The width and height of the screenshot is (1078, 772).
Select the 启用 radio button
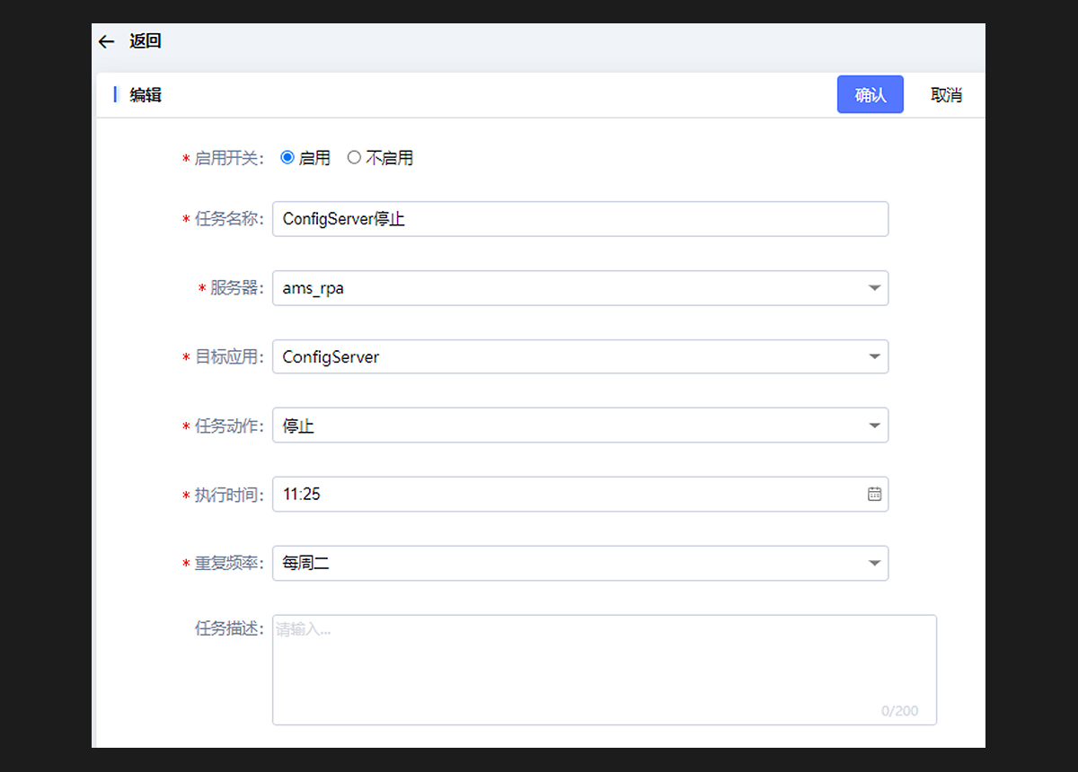click(x=287, y=157)
